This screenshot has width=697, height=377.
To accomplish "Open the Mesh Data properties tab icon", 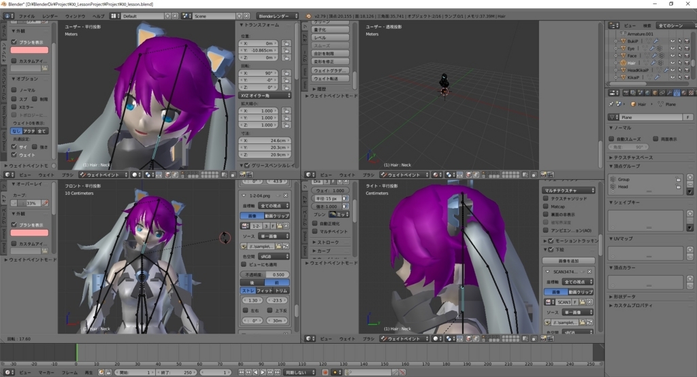I will (677, 93).
